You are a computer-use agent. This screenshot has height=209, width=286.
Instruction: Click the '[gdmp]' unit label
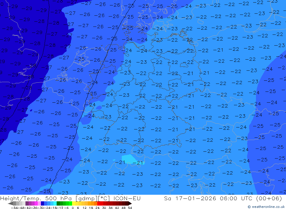pos(87,198)
